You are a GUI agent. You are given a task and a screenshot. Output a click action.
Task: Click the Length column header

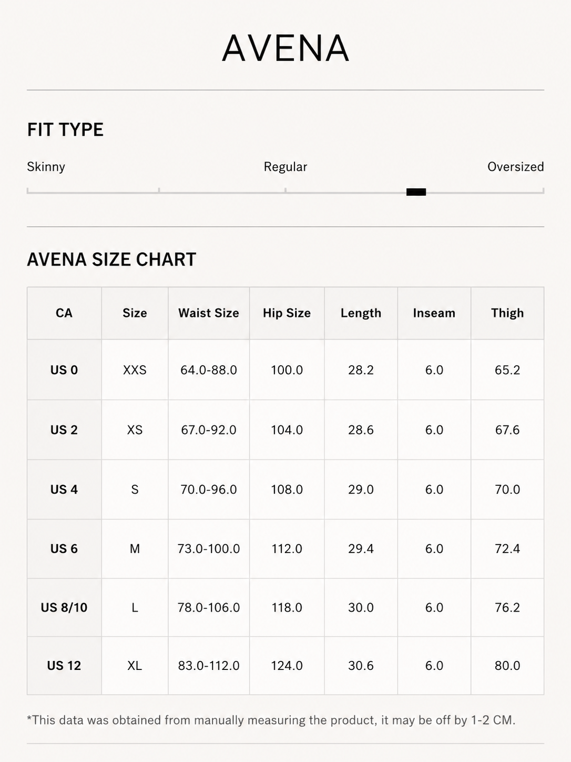coord(361,313)
